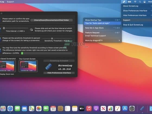This screenshot has height=114, width=152.
Task: Click the /Users/Guest/Documents/untitled folder path button
Action: coord(52,20)
